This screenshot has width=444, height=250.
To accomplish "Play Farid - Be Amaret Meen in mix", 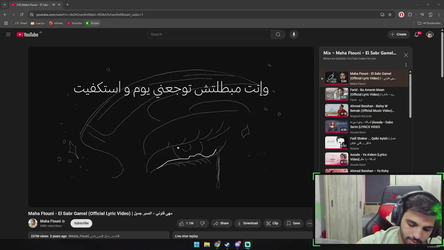I will [364, 94].
